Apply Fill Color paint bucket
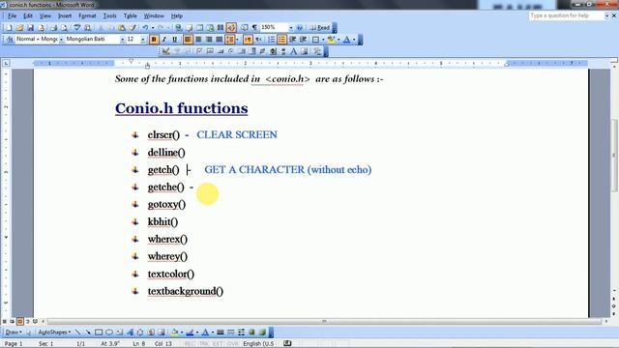 pyautogui.click(x=174, y=333)
